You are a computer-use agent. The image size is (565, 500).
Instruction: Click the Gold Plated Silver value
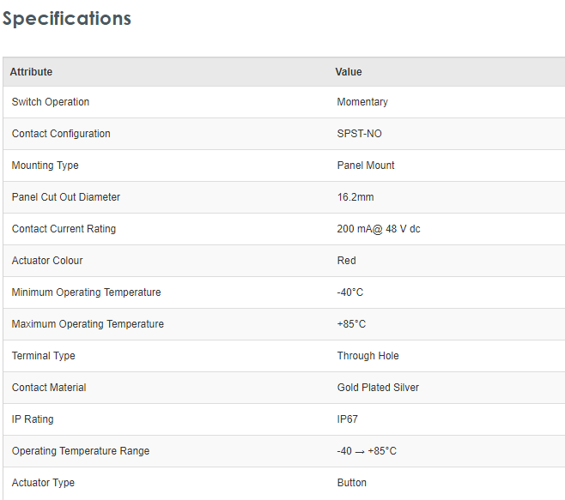point(378,388)
